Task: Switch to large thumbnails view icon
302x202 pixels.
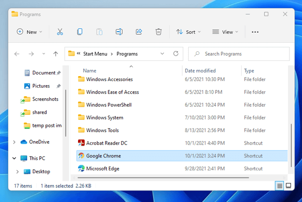Action: coord(288,186)
